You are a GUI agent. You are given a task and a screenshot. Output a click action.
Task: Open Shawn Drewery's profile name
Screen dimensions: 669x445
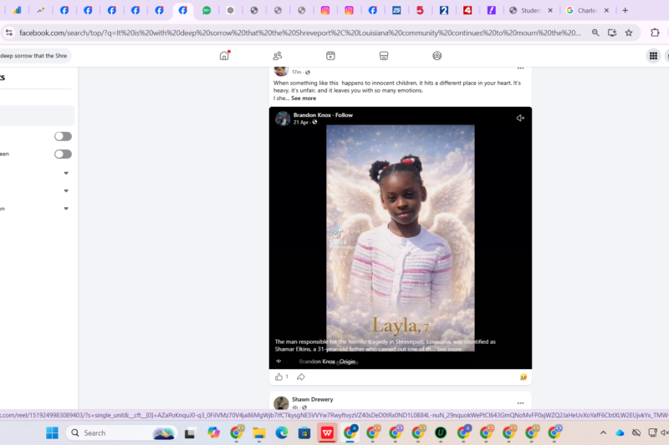(x=312, y=399)
